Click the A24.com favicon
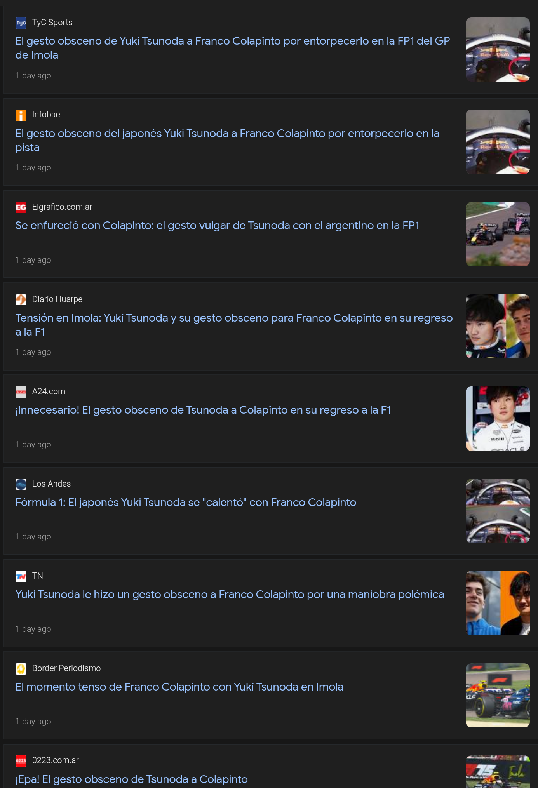The image size is (538, 788). click(x=21, y=392)
